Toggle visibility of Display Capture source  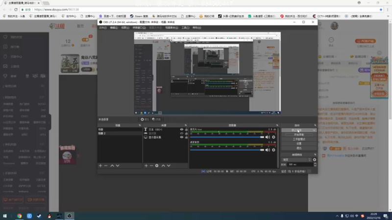(182, 137)
